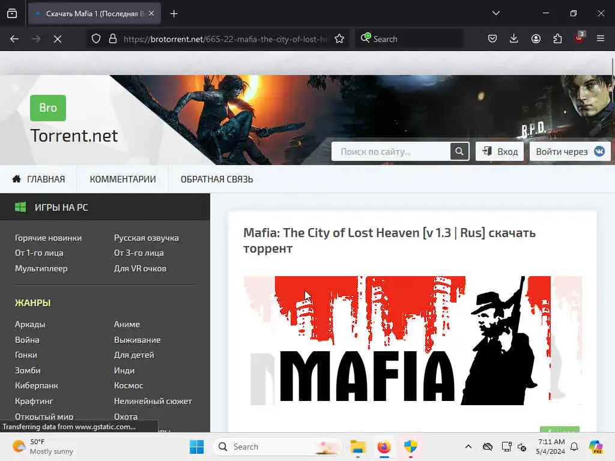Image resolution: width=615 pixels, height=461 pixels.
Task: Open Firefox downloads panel
Action: tap(514, 38)
